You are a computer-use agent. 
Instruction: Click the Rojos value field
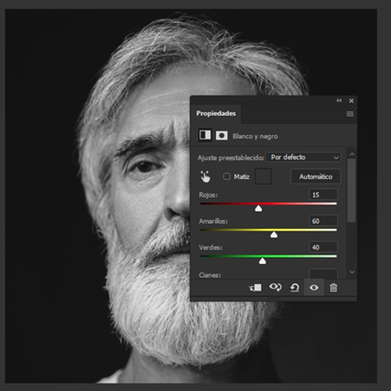[x=324, y=195]
